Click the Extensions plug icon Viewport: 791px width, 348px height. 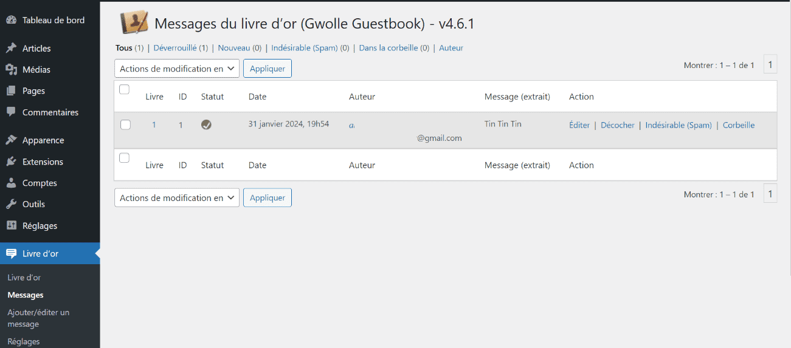[x=11, y=162]
